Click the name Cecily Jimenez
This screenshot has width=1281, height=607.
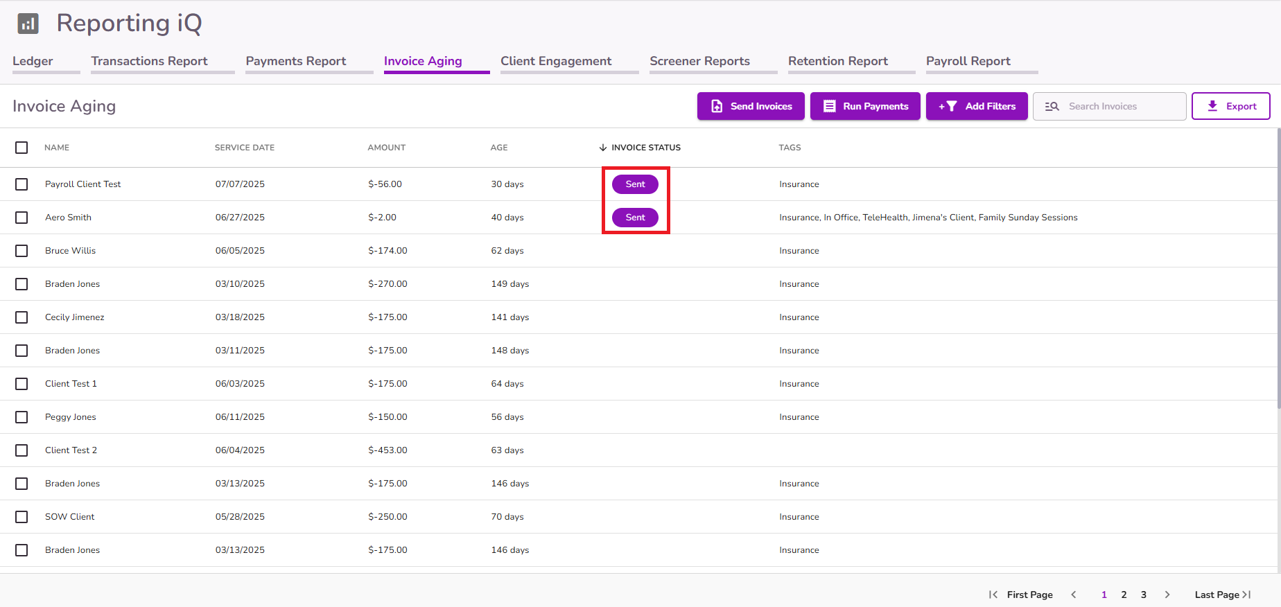(75, 317)
